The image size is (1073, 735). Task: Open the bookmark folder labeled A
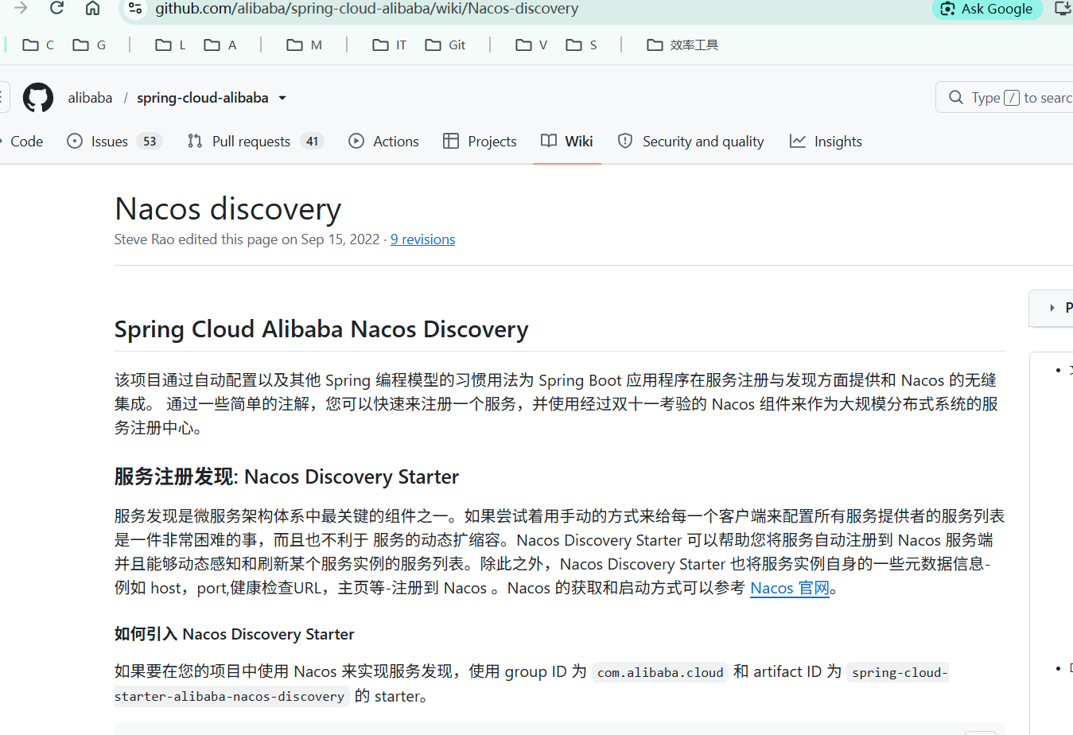click(220, 45)
